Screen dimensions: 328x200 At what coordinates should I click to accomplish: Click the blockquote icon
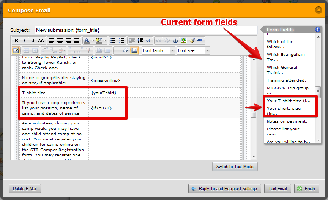148,41
